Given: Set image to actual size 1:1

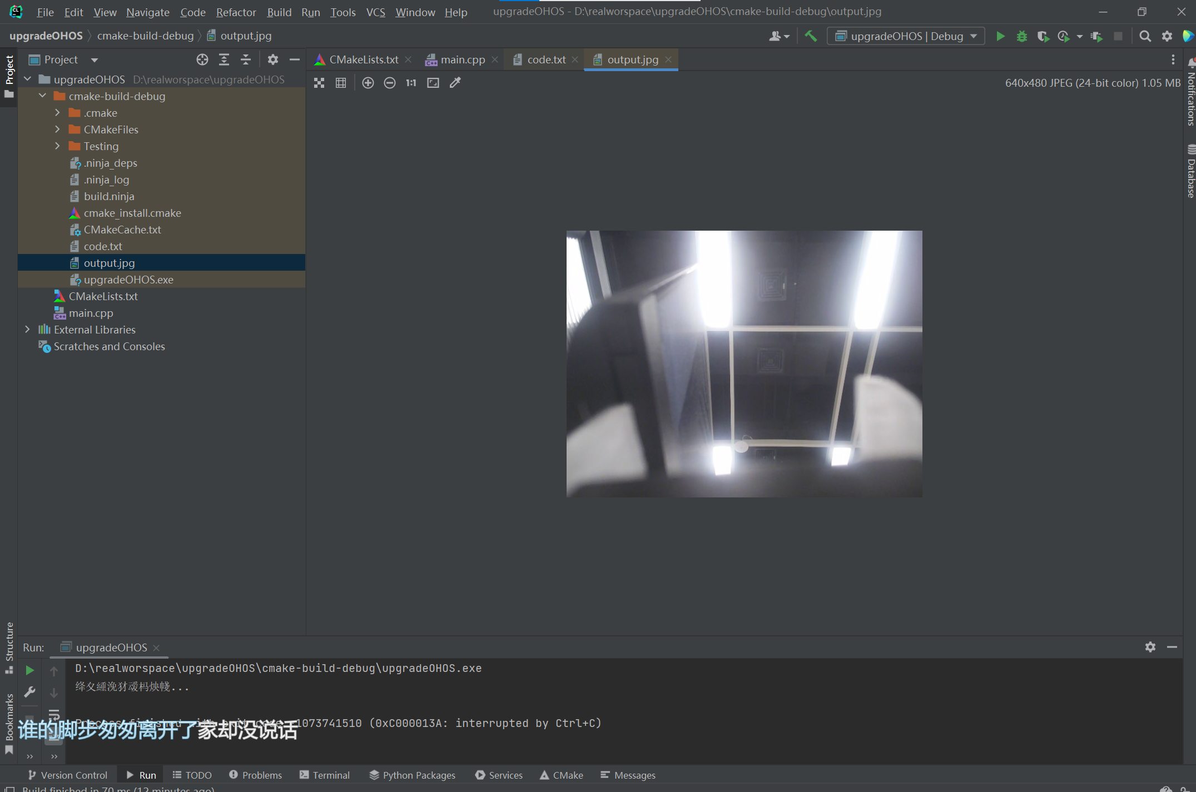Looking at the screenshot, I should [411, 83].
